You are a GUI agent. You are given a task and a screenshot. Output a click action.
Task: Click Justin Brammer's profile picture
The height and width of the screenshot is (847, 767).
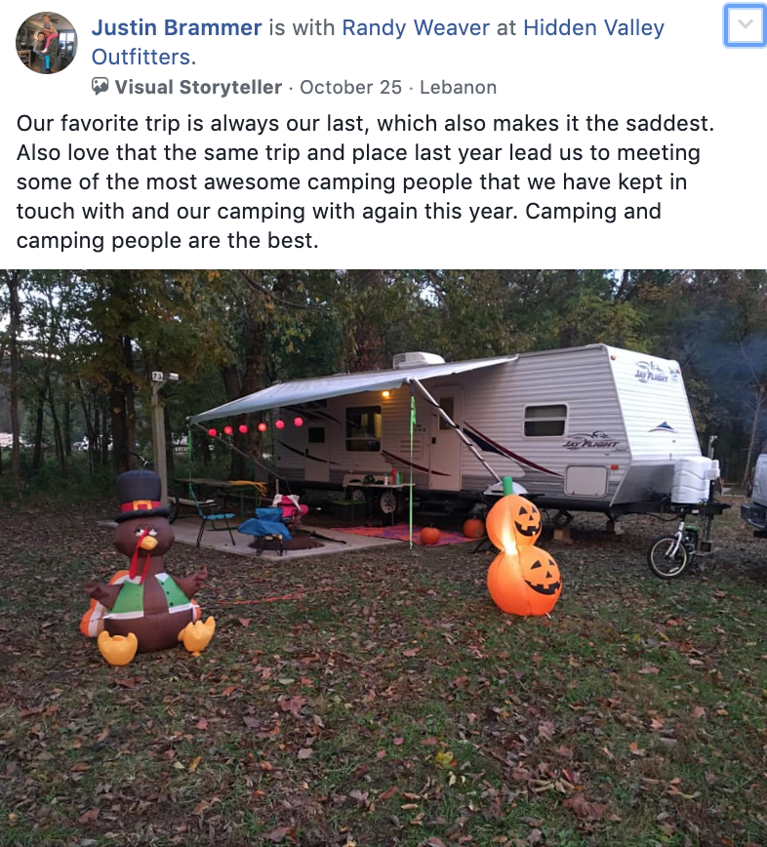click(x=47, y=43)
